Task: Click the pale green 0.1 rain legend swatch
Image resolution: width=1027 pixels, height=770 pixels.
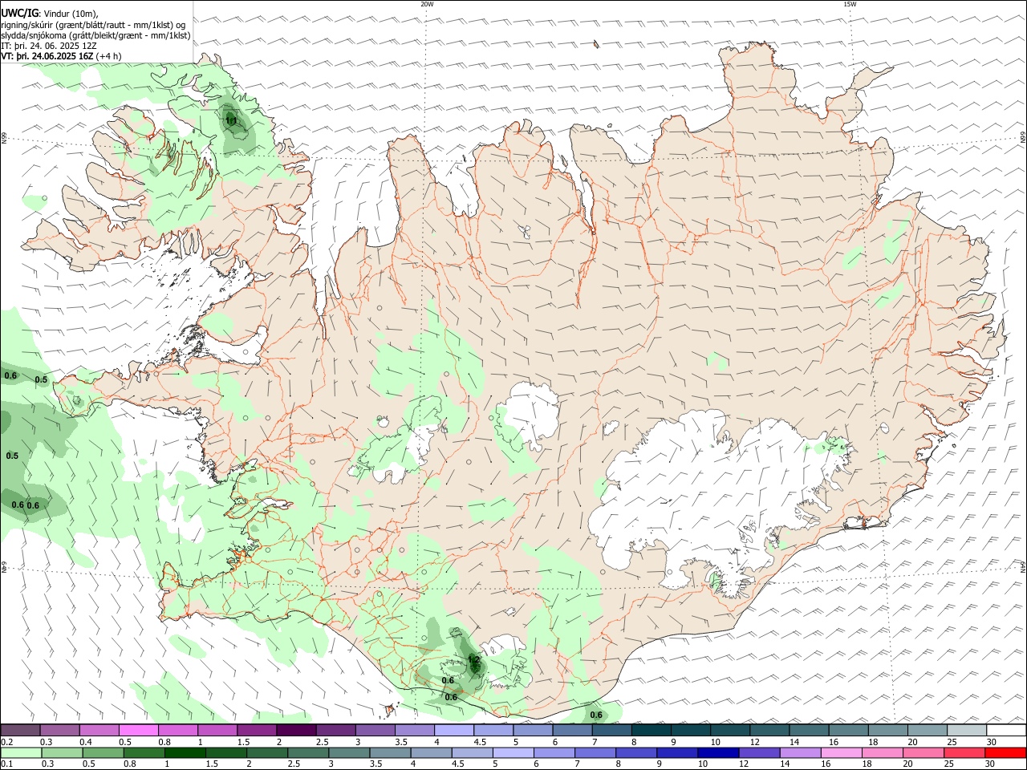Action: point(22,753)
